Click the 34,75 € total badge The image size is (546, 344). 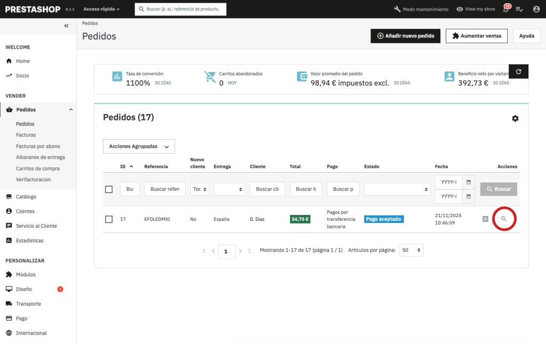coord(300,219)
